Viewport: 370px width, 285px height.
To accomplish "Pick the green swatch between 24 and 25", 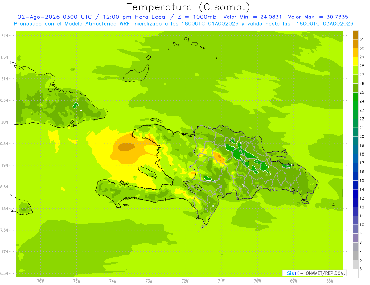I will click(356, 97).
